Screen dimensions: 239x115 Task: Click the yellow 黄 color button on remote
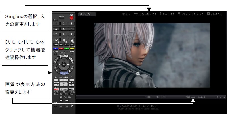point(72,49)
